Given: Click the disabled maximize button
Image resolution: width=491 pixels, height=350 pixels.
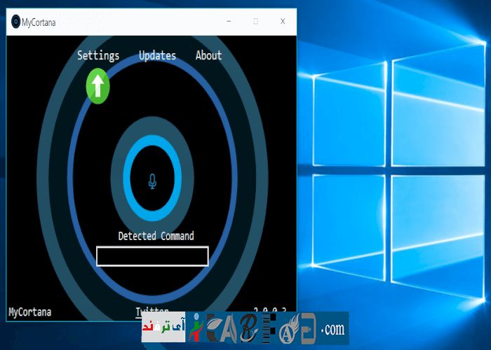Looking at the screenshot, I should click(255, 22).
